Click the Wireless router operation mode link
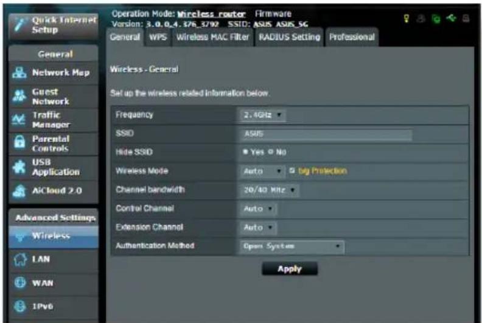Viewport: 482px width, 323px height. 212,14
